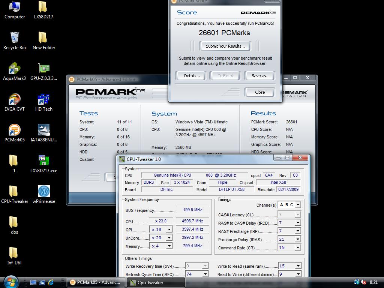
Task: Click Save as in the Score dialog
Action: coord(260,76)
